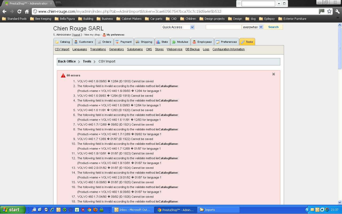Open the Exterior Furniture bookmark folder

(x=292, y=19)
